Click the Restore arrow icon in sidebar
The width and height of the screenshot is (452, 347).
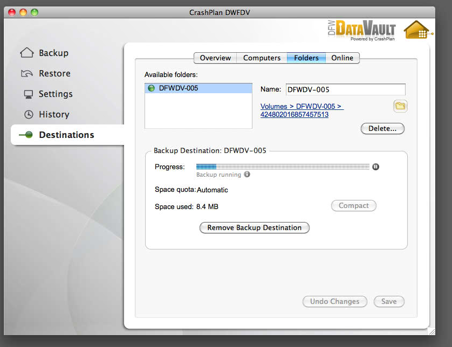[27, 73]
